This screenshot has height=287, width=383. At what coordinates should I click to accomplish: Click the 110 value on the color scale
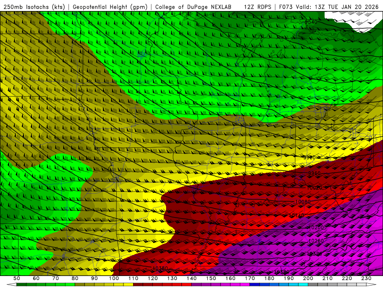(134, 278)
